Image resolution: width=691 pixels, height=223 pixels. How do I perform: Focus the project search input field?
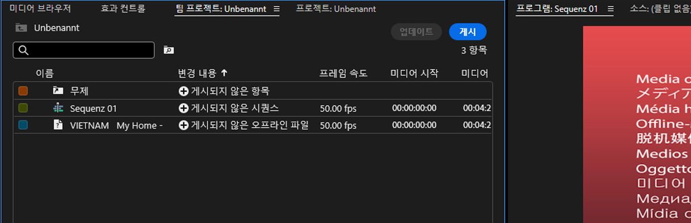(x=83, y=50)
